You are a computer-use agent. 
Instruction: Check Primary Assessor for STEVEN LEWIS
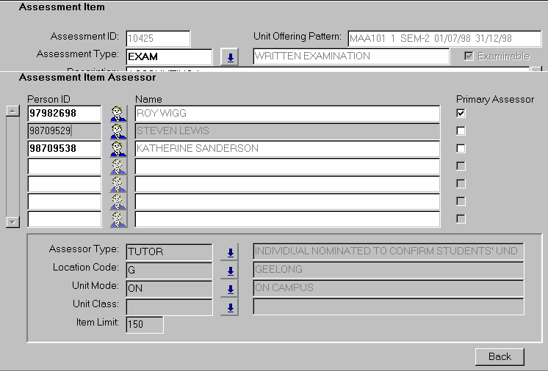coord(461,131)
